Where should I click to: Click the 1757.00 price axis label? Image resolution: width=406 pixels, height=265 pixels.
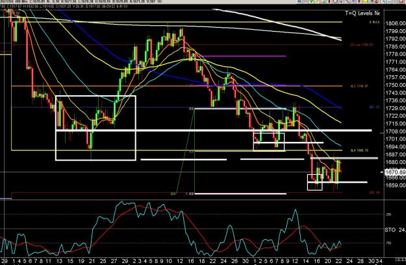click(396, 77)
